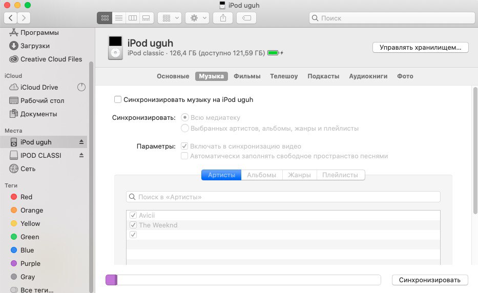This screenshot has height=293, width=478.
Task: Go forward with the right arrow button
Action: 24,18
